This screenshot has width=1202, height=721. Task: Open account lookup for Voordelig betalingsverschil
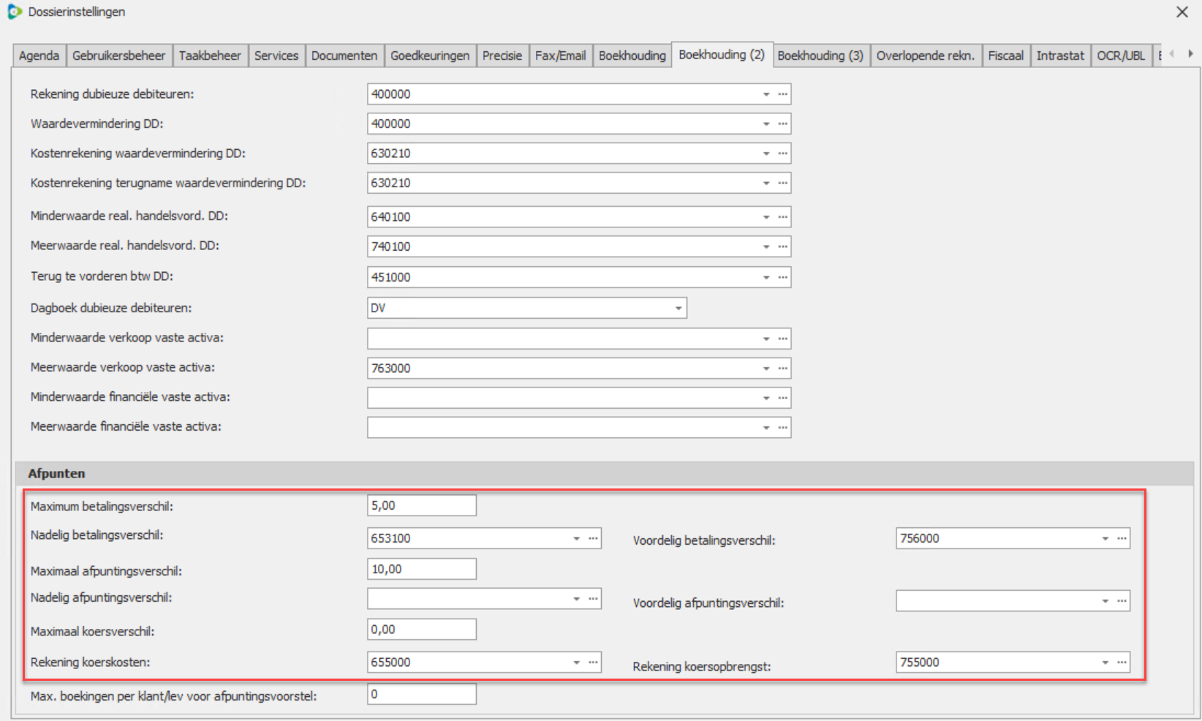tap(1122, 539)
